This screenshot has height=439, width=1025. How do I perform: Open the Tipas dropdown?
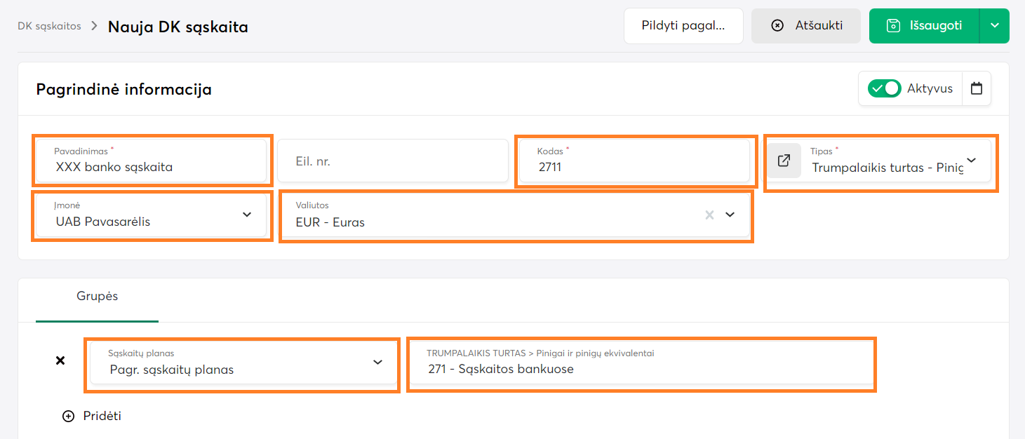(x=971, y=161)
